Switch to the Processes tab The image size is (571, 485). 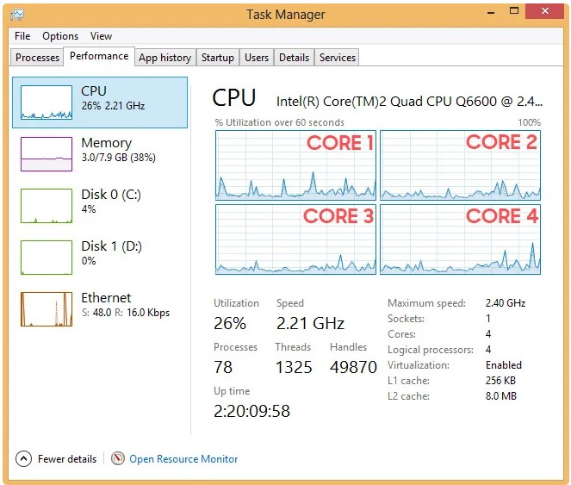37,58
